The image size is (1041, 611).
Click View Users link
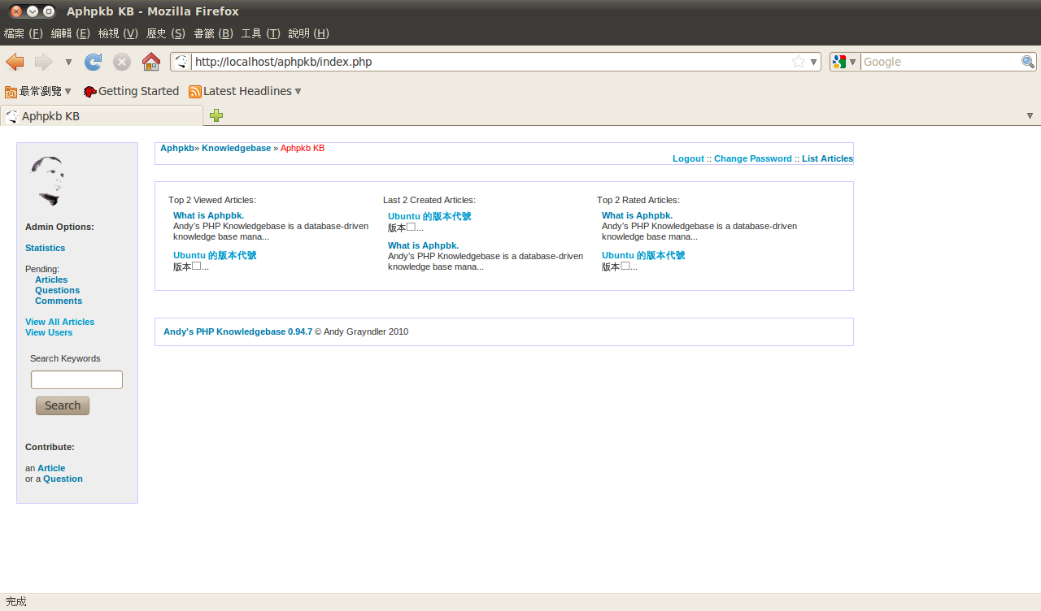pyautogui.click(x=49, y=332)
